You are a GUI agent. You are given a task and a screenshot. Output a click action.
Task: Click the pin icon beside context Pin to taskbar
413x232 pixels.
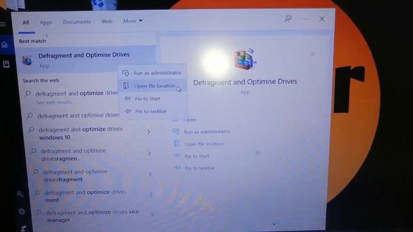(128, 111)
